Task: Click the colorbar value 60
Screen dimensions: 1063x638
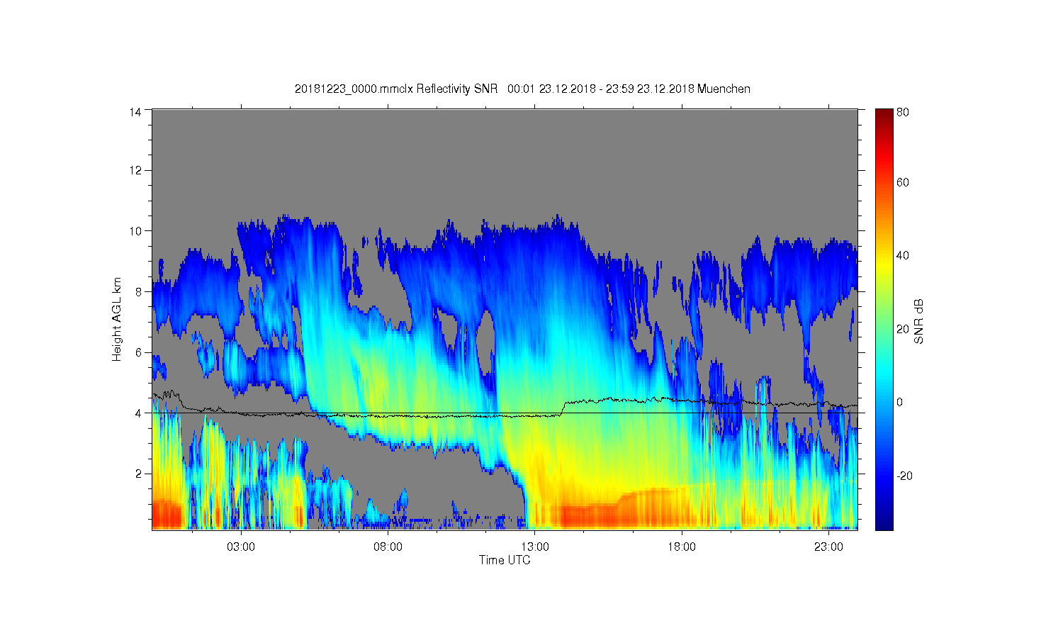Action: pos(903,183)
